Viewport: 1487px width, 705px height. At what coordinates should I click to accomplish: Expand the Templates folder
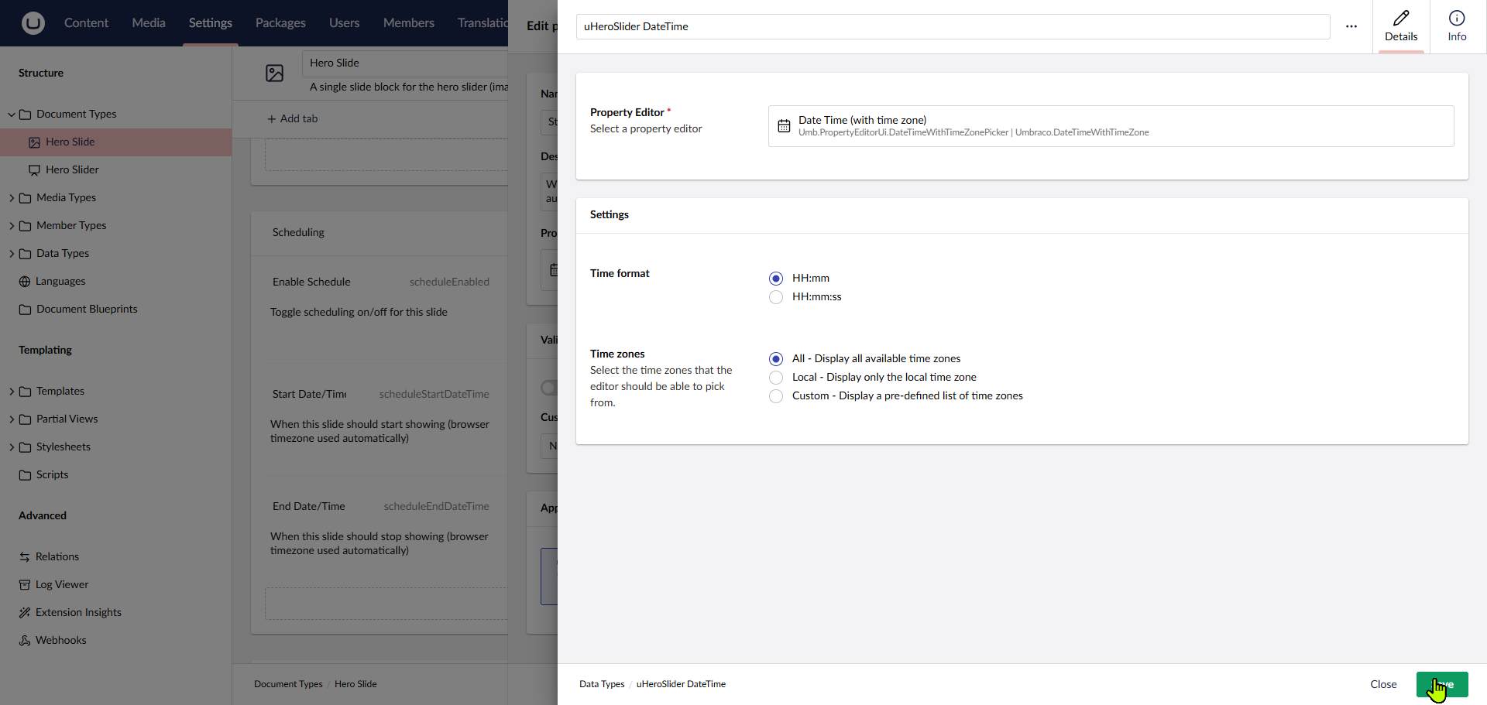[12, 392]
